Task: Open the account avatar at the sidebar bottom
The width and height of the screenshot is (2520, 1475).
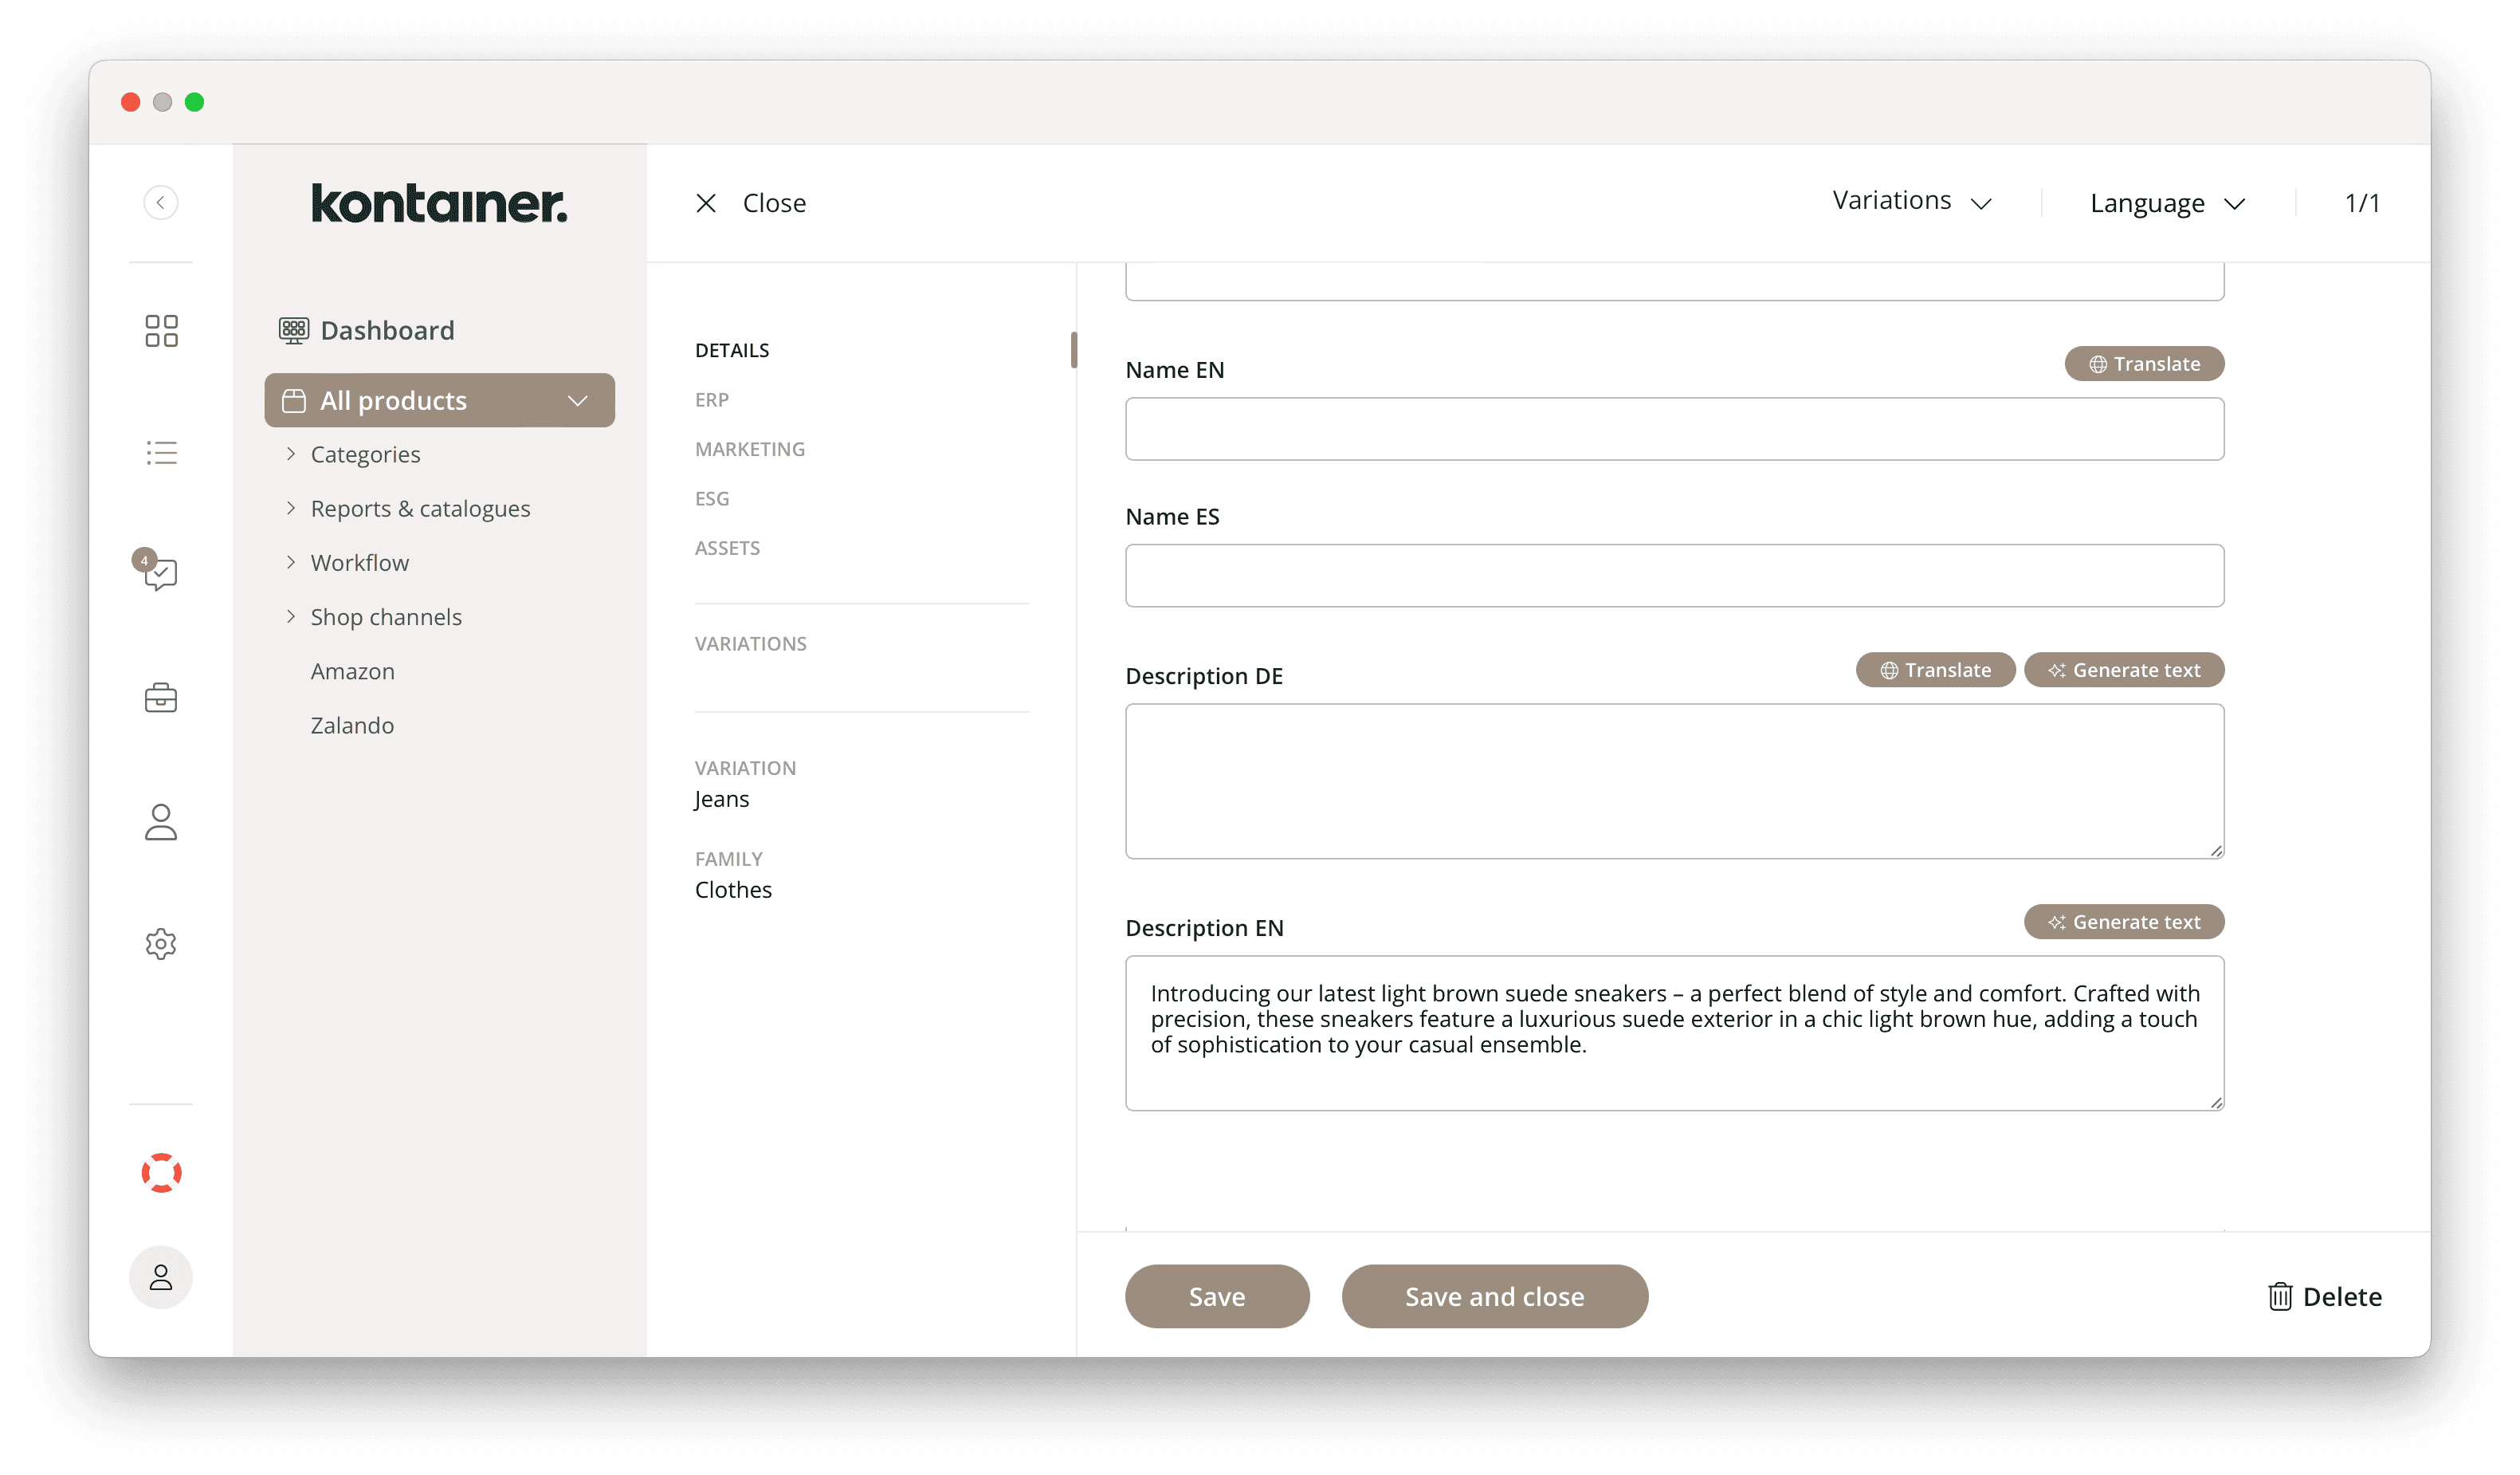Action: point(160,1276)
